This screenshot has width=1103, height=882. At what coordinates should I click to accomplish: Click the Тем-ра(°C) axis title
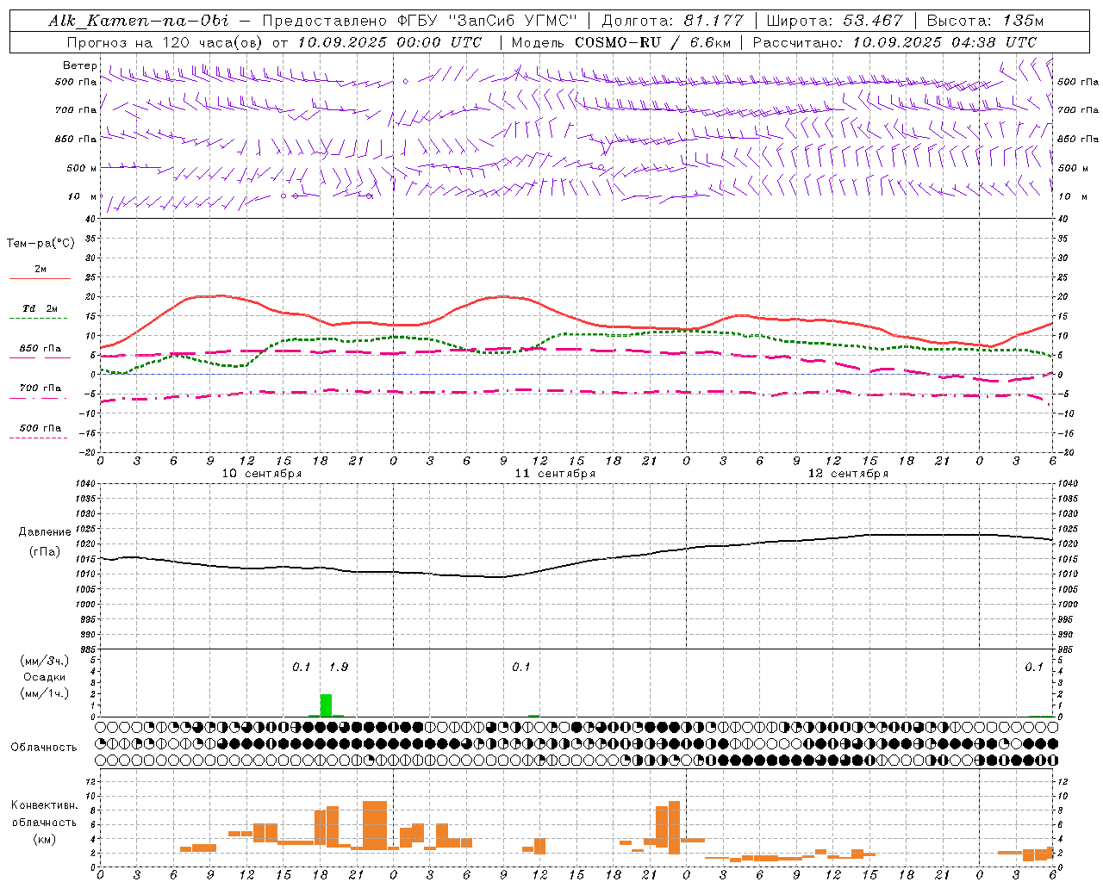41,244
